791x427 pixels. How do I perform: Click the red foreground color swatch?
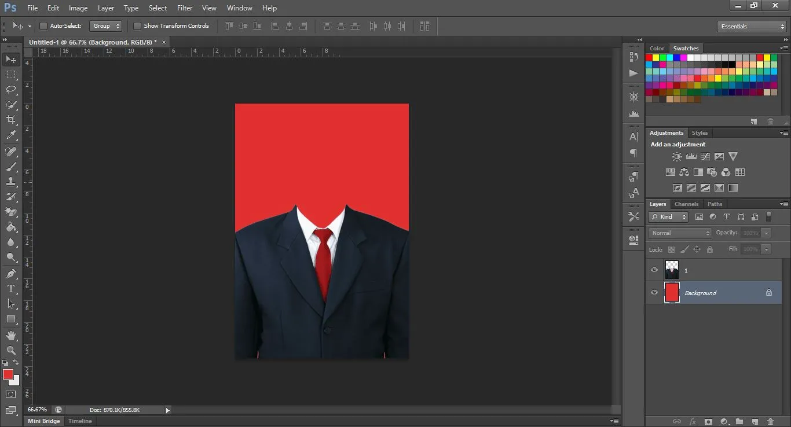click(x=8, y=375)
